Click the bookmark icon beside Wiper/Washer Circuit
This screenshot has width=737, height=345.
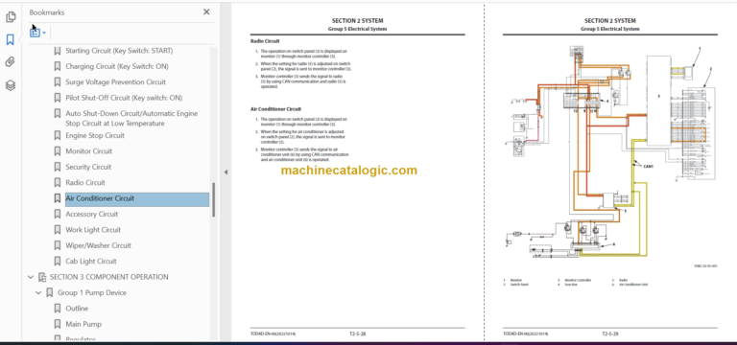point(58,245)
